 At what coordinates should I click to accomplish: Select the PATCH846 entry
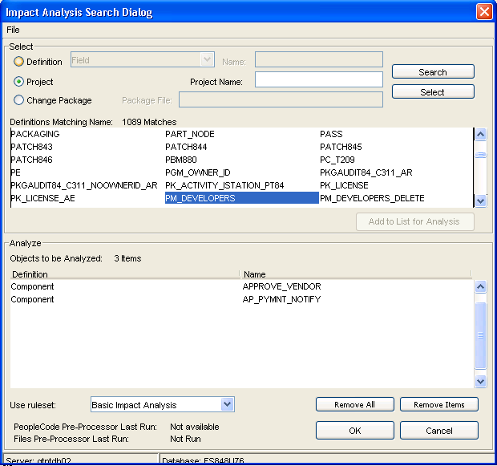point(32,160)
